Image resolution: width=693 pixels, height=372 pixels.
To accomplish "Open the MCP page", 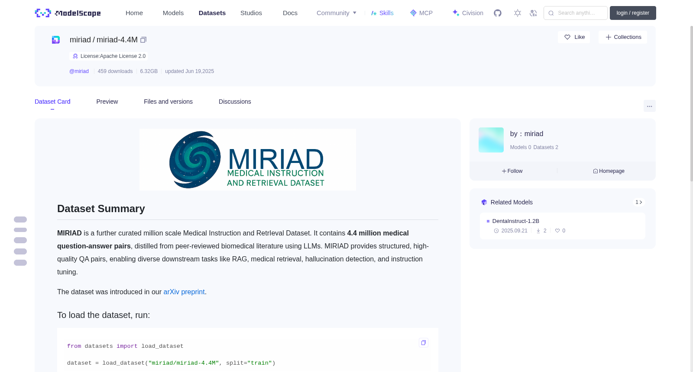I will [421, 13].
